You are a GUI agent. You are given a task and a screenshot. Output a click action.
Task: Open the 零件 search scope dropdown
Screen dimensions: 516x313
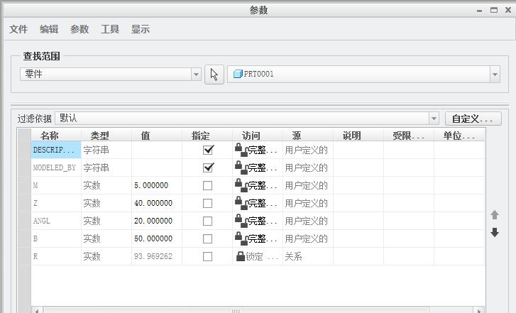[196, 75]
